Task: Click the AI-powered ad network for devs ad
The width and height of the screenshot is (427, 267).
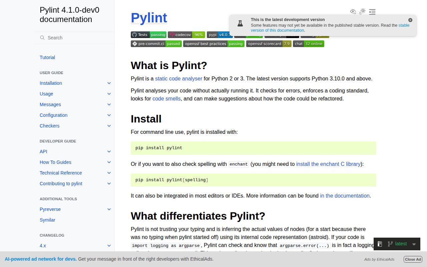Action: (x=41, y=259)
